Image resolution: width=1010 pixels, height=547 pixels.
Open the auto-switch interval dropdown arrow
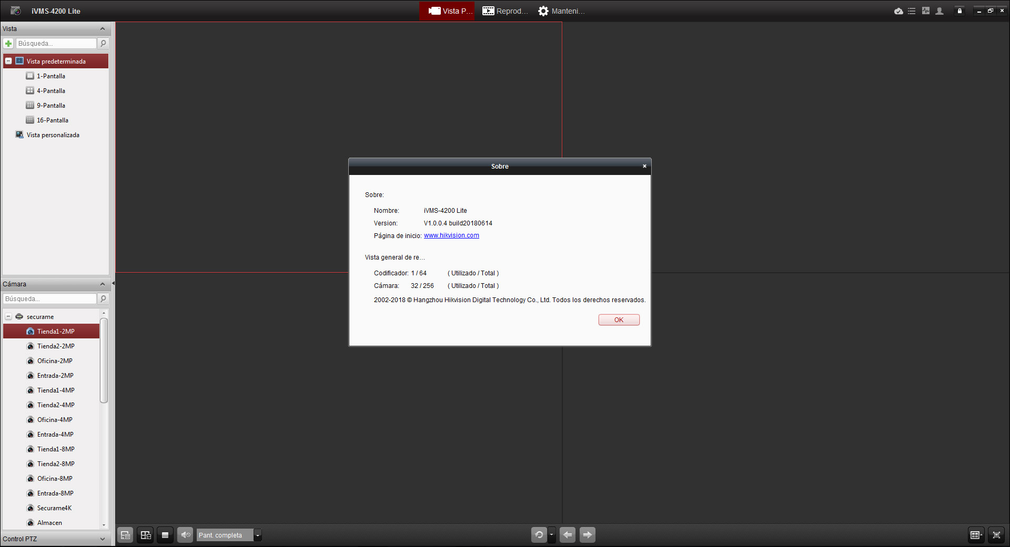pos(551,535)
